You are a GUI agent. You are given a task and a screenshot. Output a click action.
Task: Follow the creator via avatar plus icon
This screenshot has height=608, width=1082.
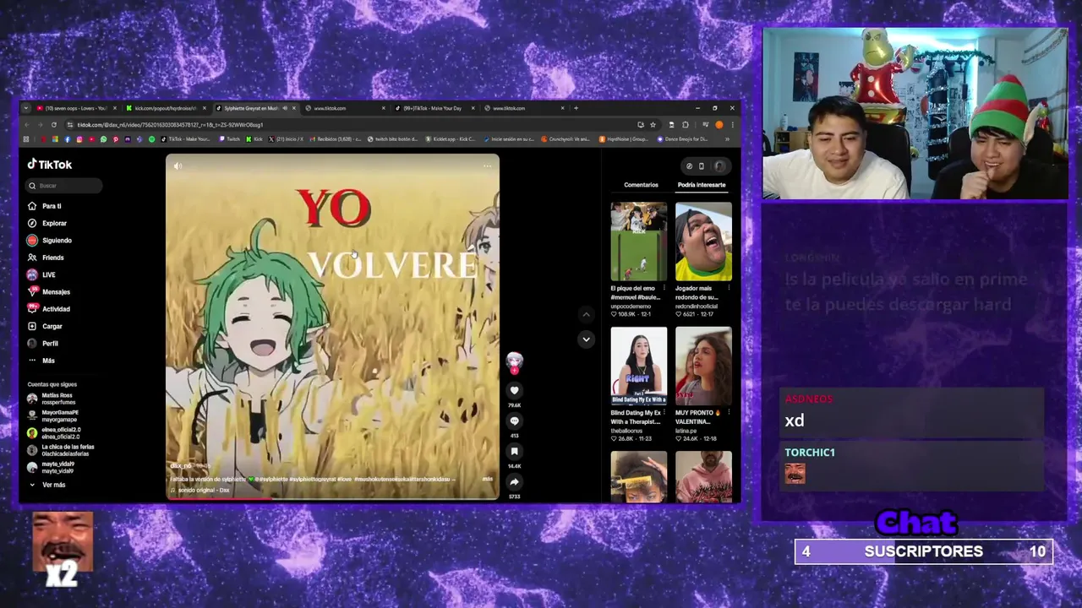pos(514,370)
